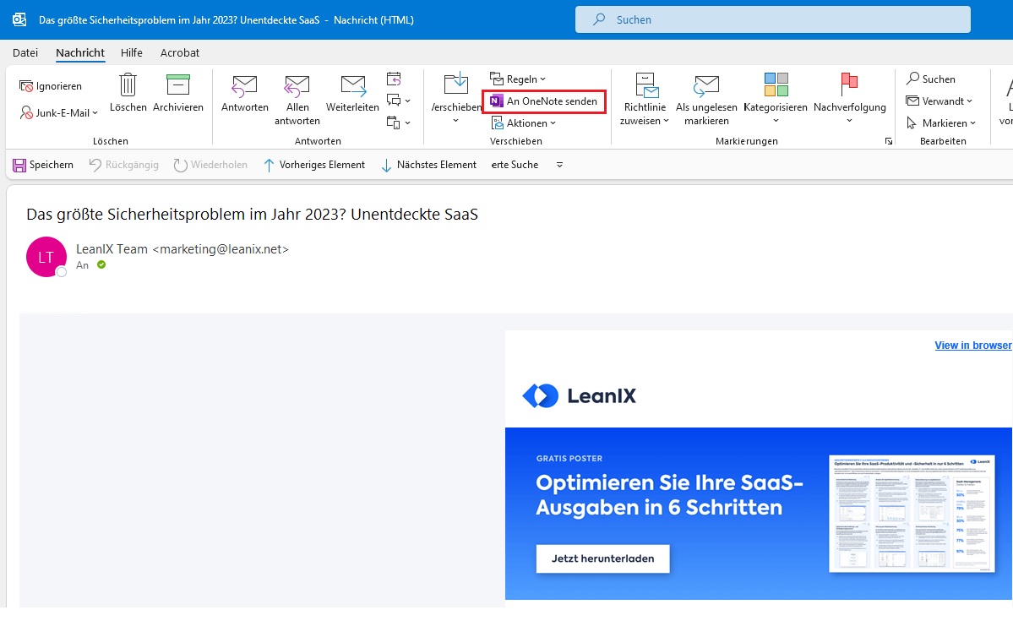This screenshot has height=621, width=1013.
Task: Click the LeanIX logo in email
Action: pyautogui.click(x=580, y=395)
